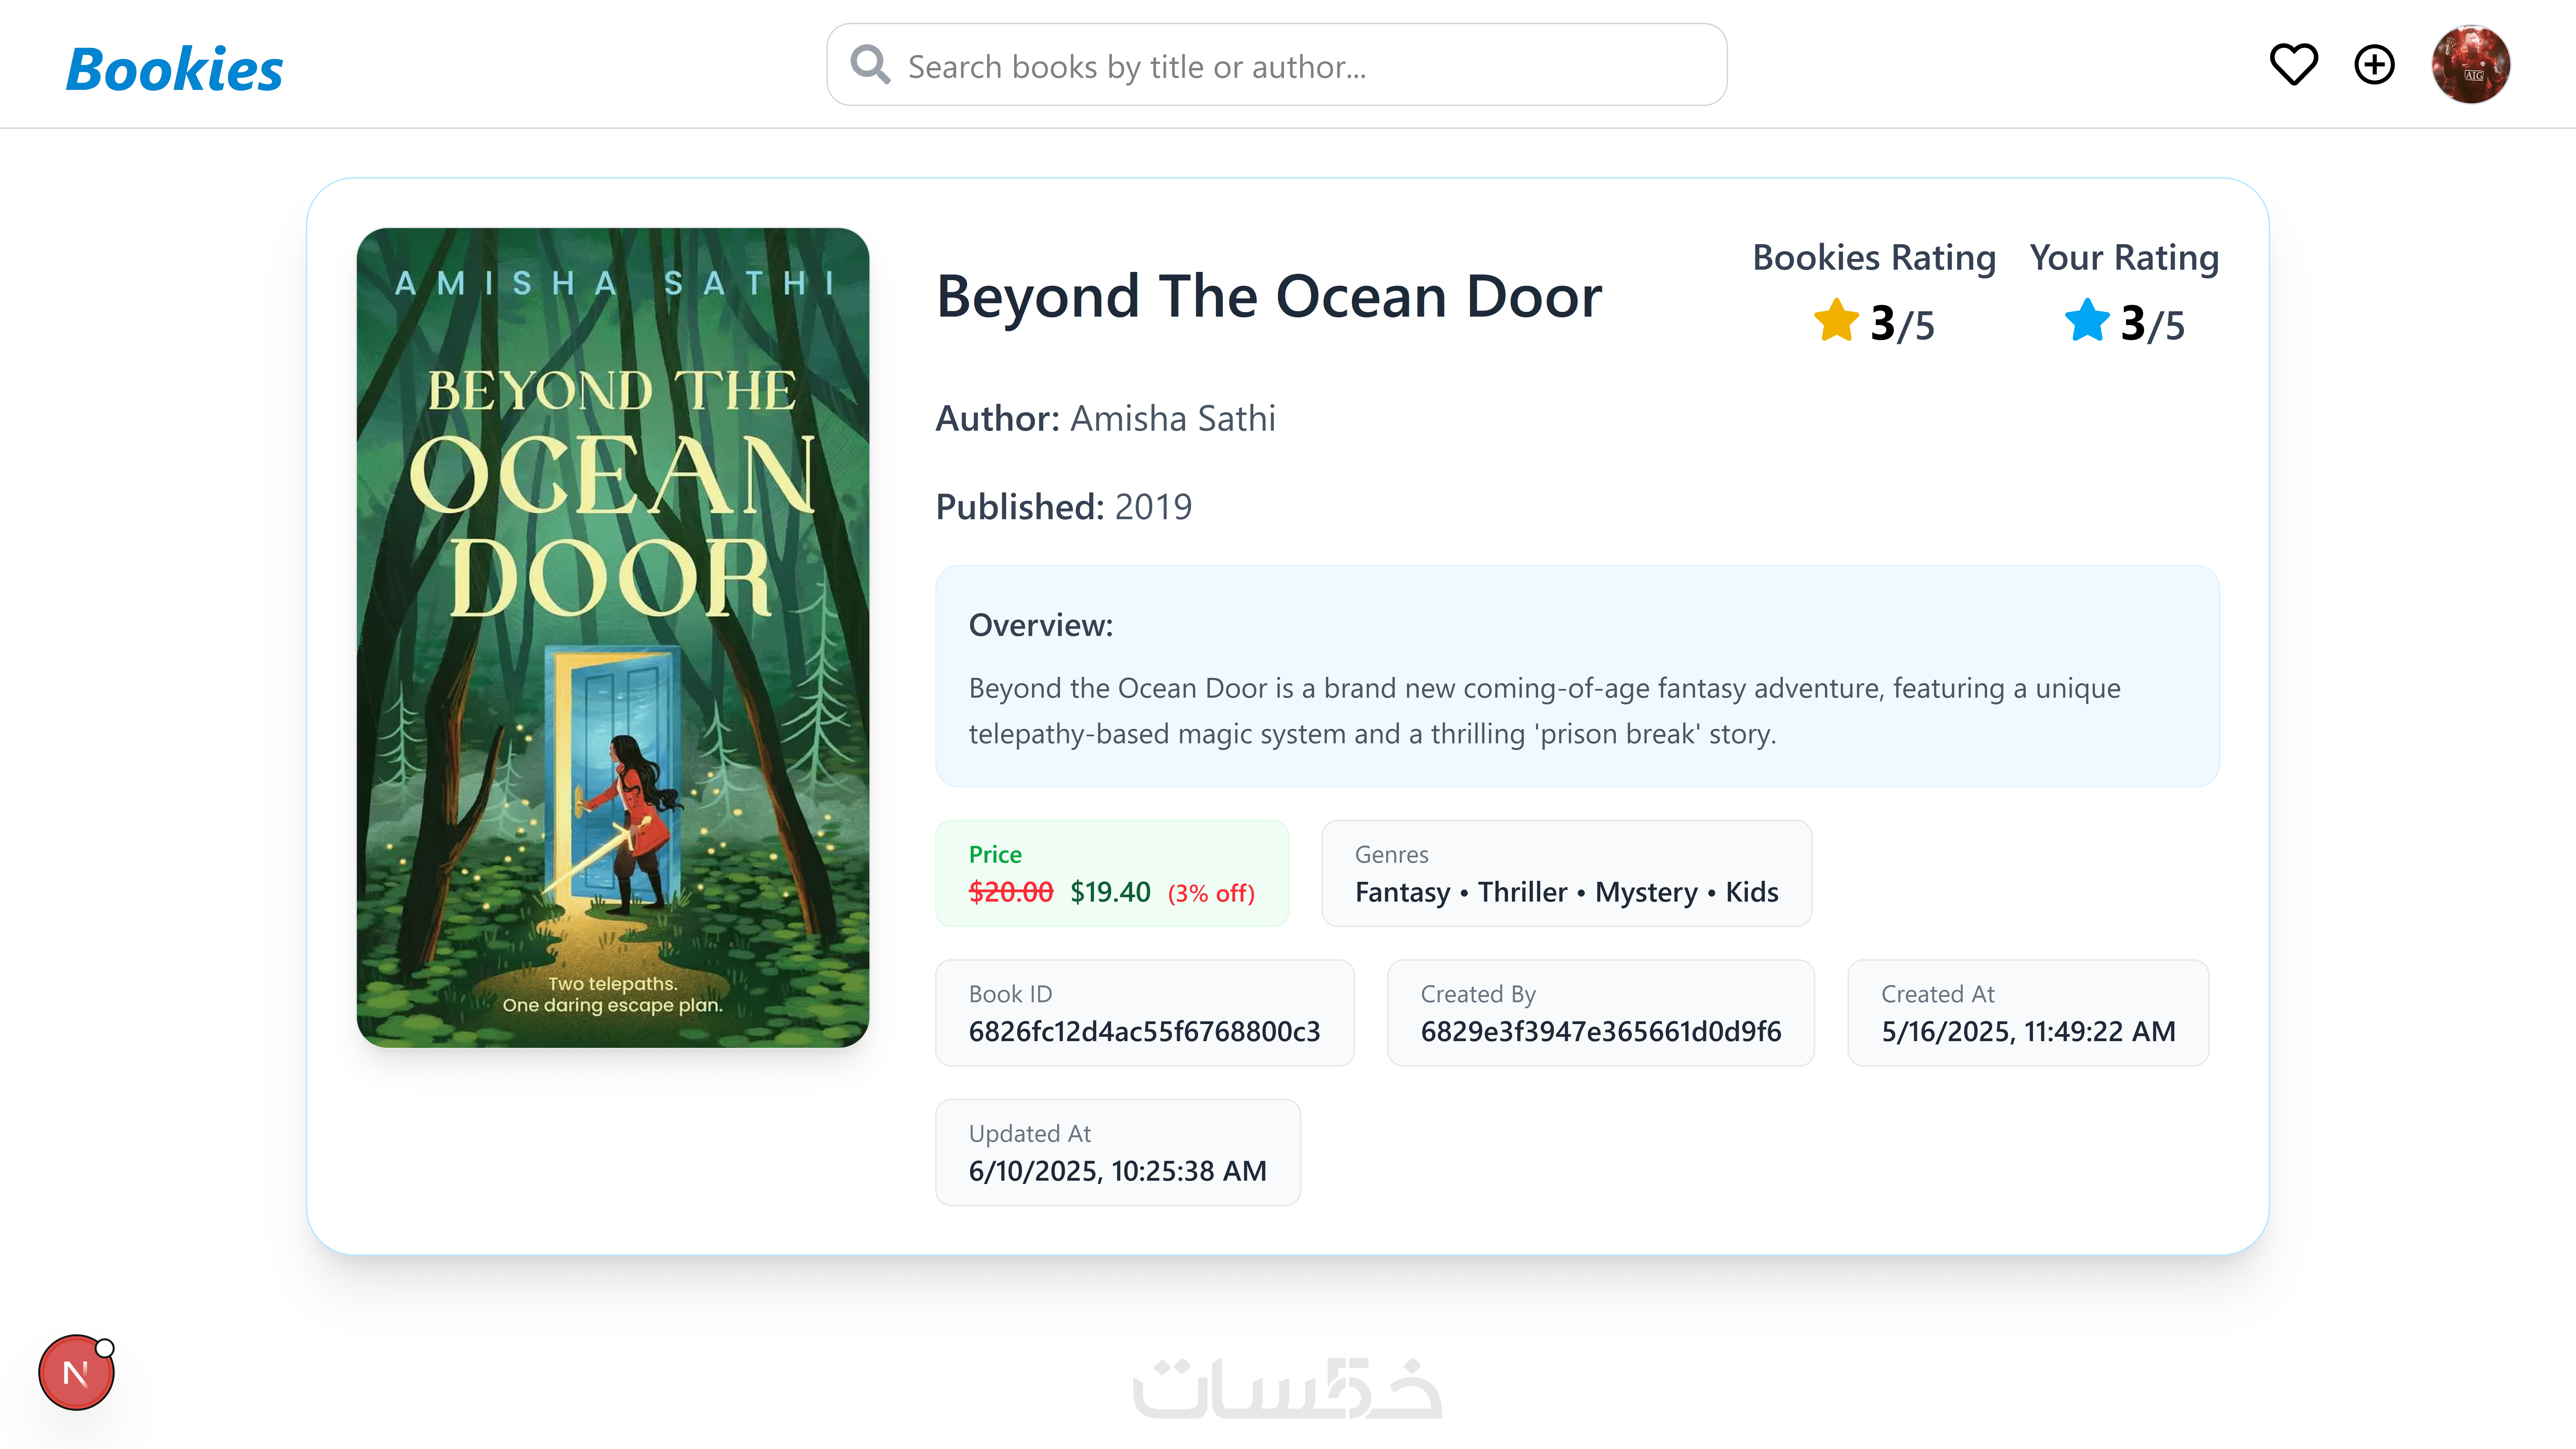Click the discounted price $19.40
Screen dimensions: 2576x1449
[1110, 892]
